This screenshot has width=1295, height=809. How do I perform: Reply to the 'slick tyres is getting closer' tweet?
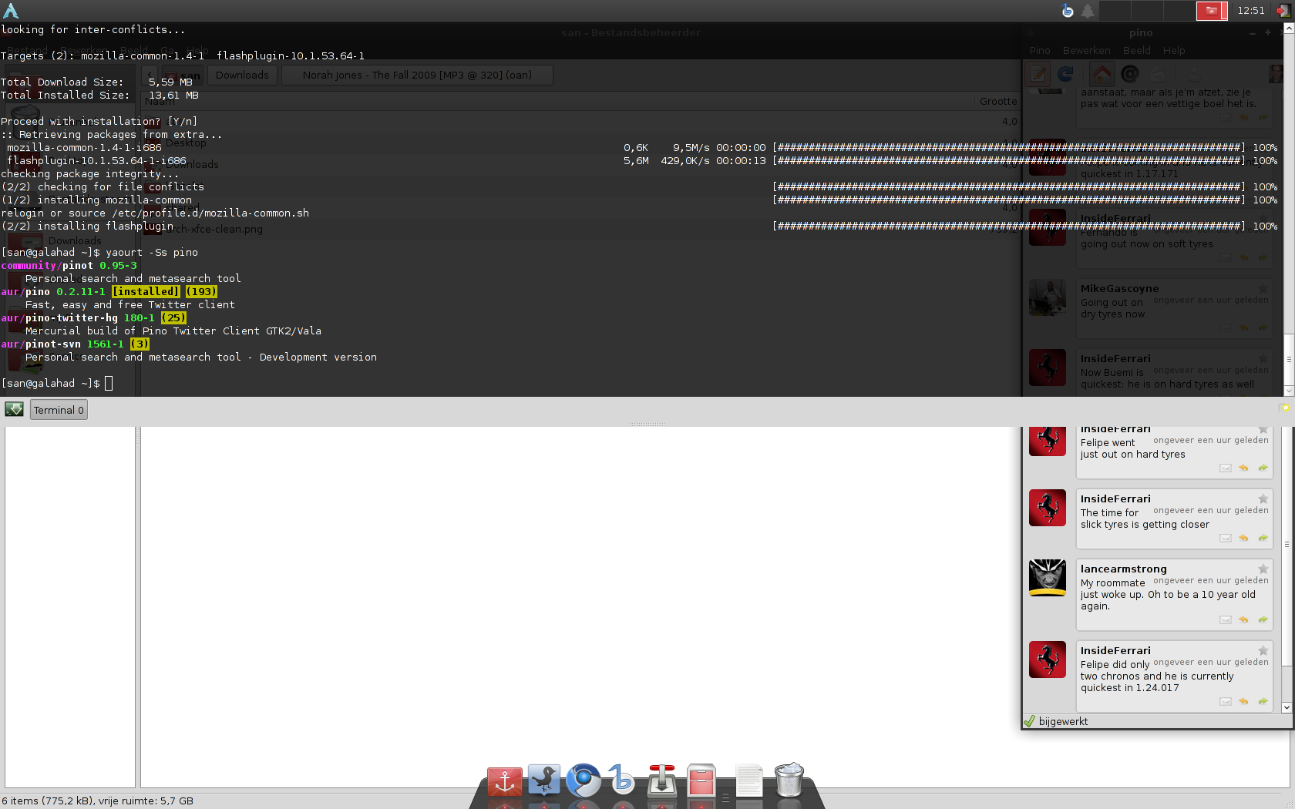click(1243, 538)
